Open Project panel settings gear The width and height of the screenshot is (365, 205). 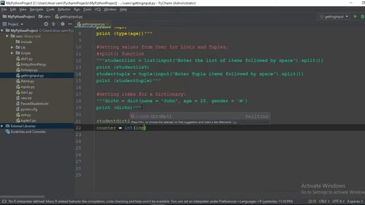click(62, 24)
